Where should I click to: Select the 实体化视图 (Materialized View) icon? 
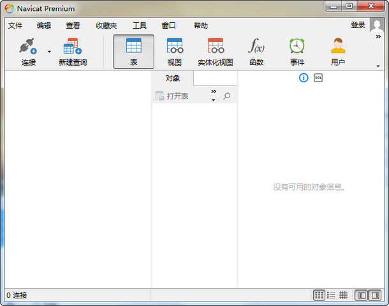tap(216, 52)
